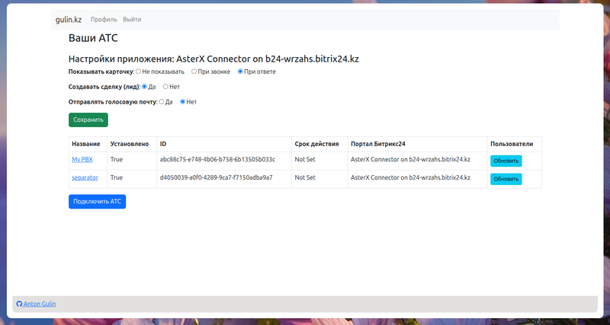Click the green Сохранить button

pyautogui.click(x=88, y=119)
